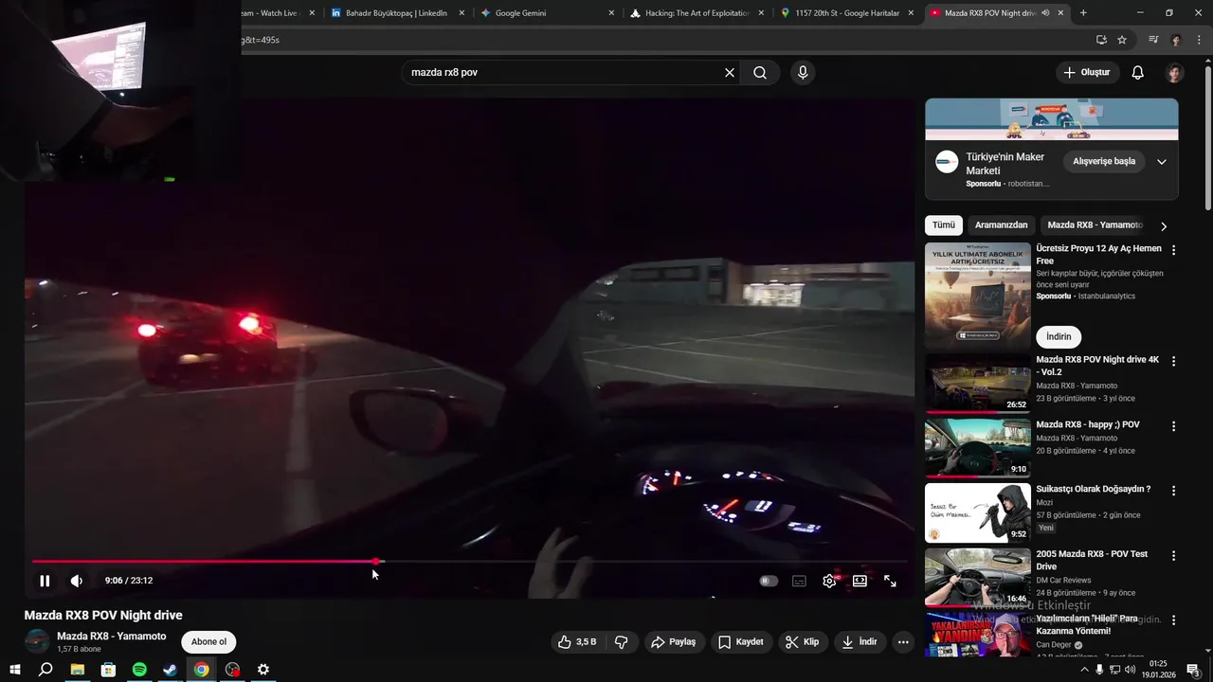Save the video with Kaydet
Screen dimensions: 1213x682
coord(741,641)
